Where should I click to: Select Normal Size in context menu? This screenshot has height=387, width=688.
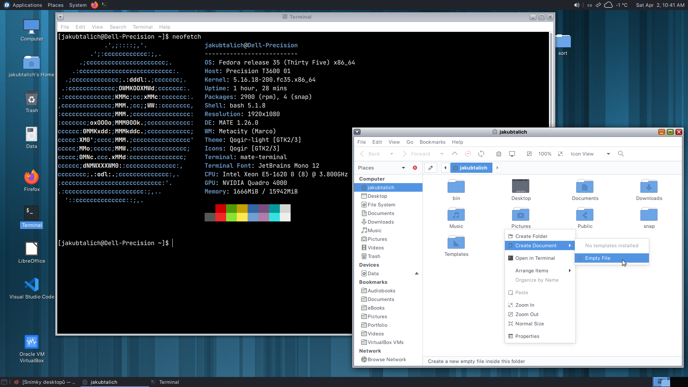pyautogui.click(x=540, y=324)
